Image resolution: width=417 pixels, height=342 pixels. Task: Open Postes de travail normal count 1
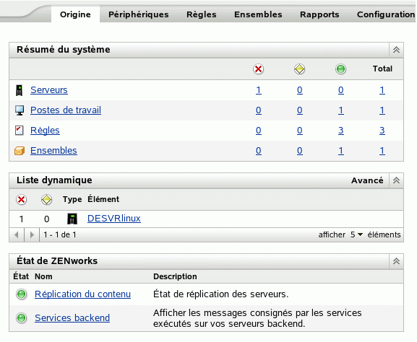tap(341, 110)
